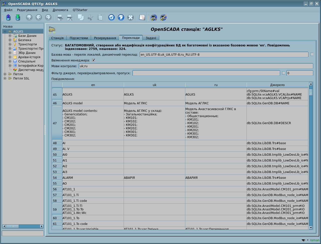Click the Мови контролю input field

pyautogui.click(x=196, y=66)
